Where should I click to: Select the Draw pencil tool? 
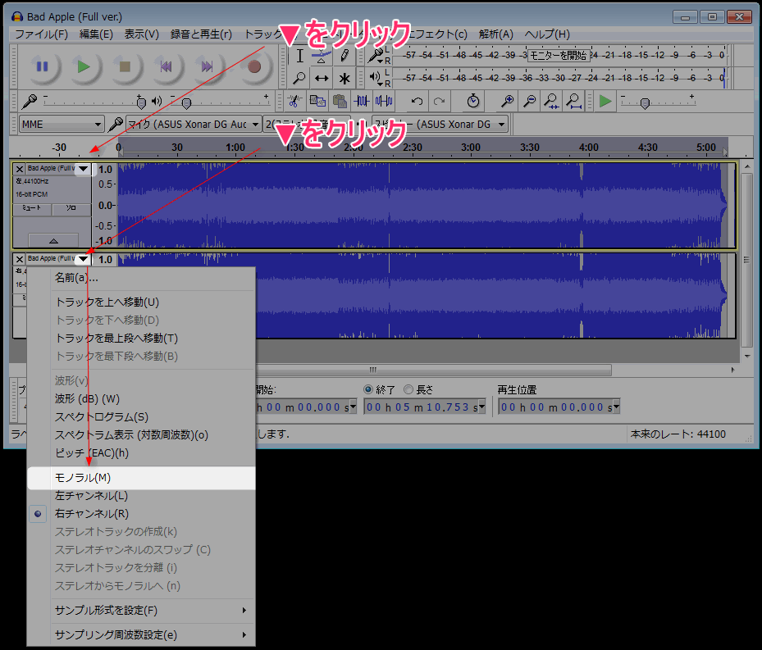pyautogui.click(x=344, y=56)
